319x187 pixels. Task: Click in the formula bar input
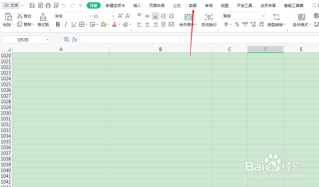[x=199, y=40]
